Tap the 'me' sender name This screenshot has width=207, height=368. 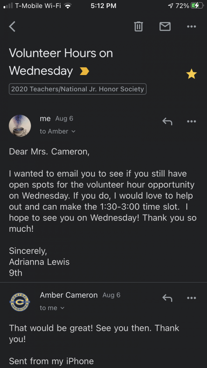tap(45, 118)
